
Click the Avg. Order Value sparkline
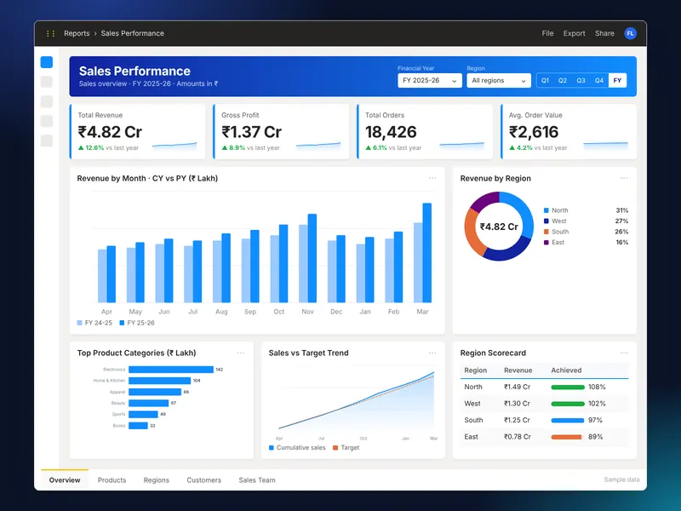pos(605,146)
